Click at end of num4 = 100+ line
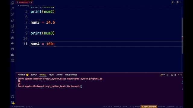Screen dimensions: 193x108 click(55, 44)
